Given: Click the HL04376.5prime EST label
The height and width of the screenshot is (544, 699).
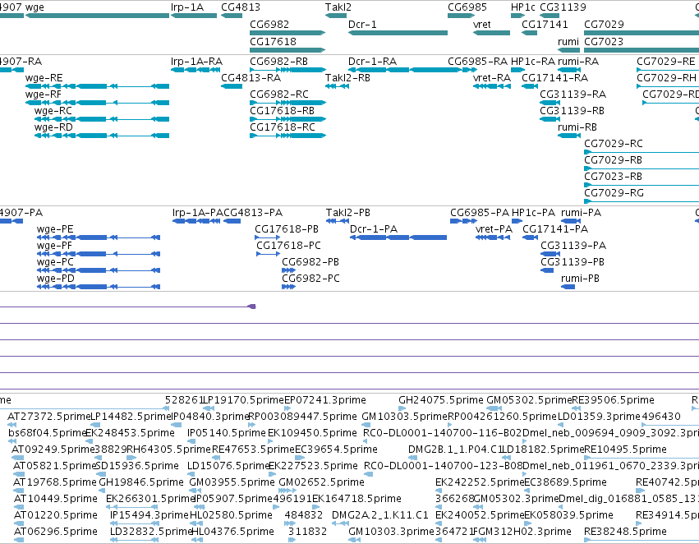Looking at the screenshot, I should [232, 532].
